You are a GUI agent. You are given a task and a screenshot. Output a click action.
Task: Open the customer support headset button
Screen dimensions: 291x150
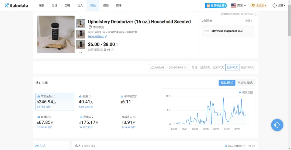click(277, 125)
